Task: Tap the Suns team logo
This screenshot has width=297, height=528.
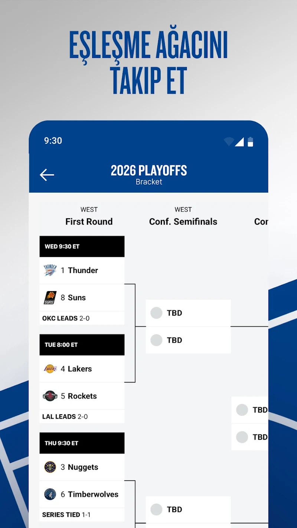Action: coord(50,297)
